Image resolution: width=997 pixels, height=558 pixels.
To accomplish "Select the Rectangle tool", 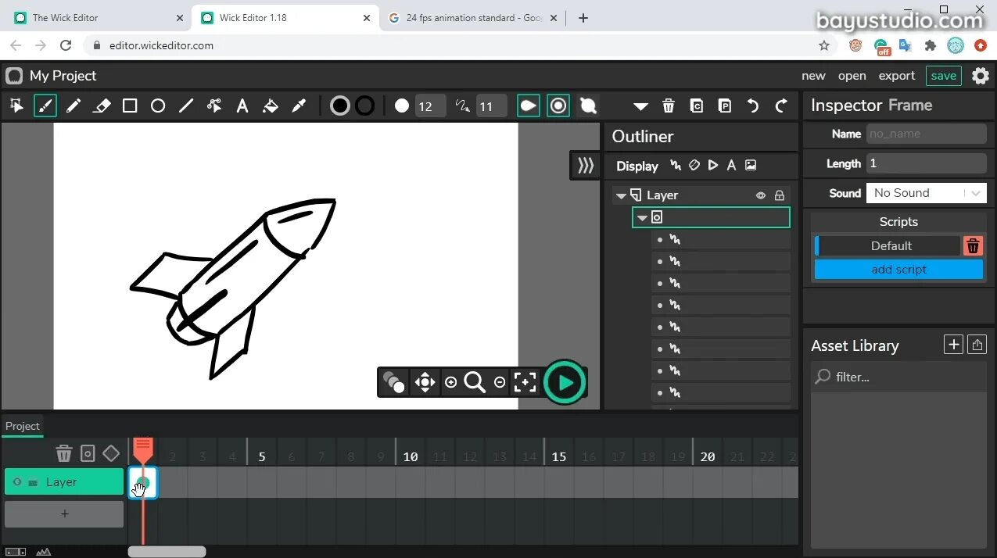I will click(x=130, y=106).
